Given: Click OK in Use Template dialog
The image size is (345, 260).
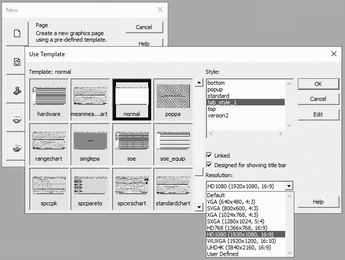Looking at the screenshot, I should point(318,84).
